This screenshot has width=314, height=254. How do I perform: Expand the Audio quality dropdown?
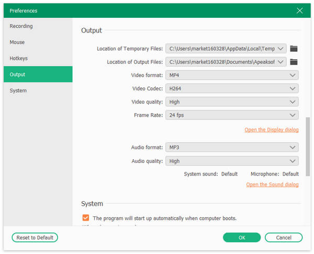pyautogui.click(x=232, y=161)
